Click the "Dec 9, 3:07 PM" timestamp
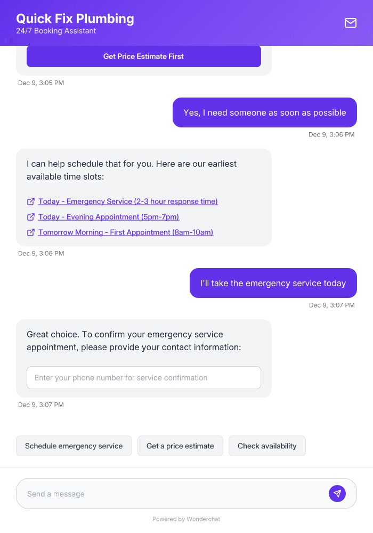This screenshot has width=373, height=533. (331, 305)
